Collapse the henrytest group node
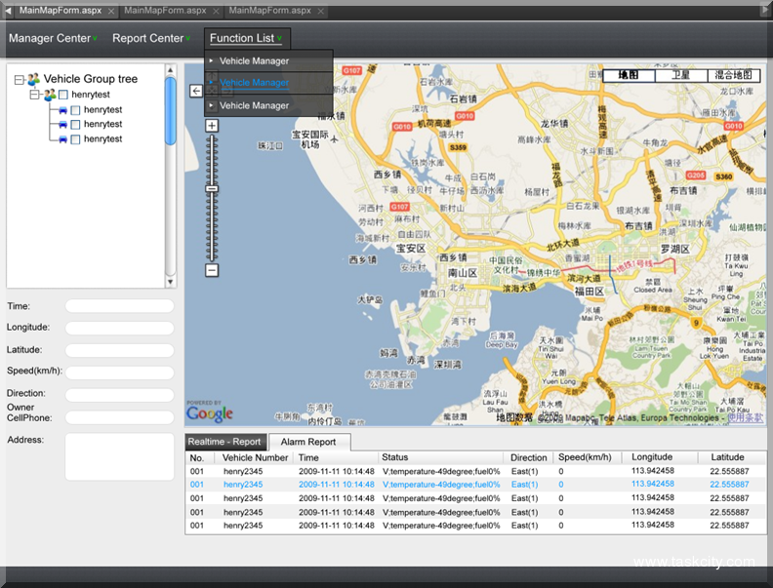773x588 pixels. tap(34, 94)
